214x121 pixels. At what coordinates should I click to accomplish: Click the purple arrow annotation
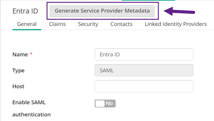(x=179, y=11)
